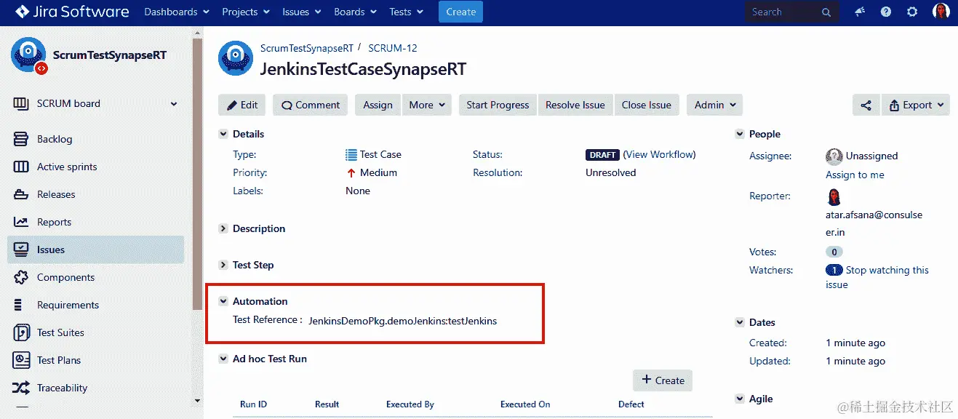
Task: Click the reporter avatar image
Action: [834, 196]
